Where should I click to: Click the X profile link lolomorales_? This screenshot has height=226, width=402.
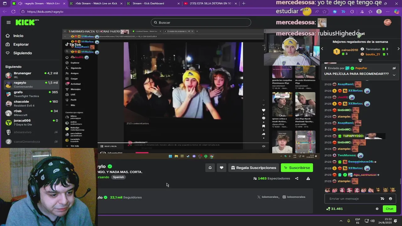[268, 197]
